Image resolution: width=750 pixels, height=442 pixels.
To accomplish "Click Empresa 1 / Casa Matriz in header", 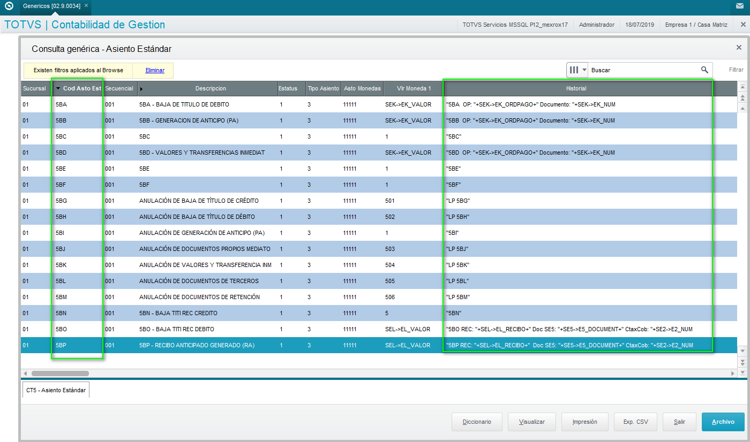I will [696, 25].
